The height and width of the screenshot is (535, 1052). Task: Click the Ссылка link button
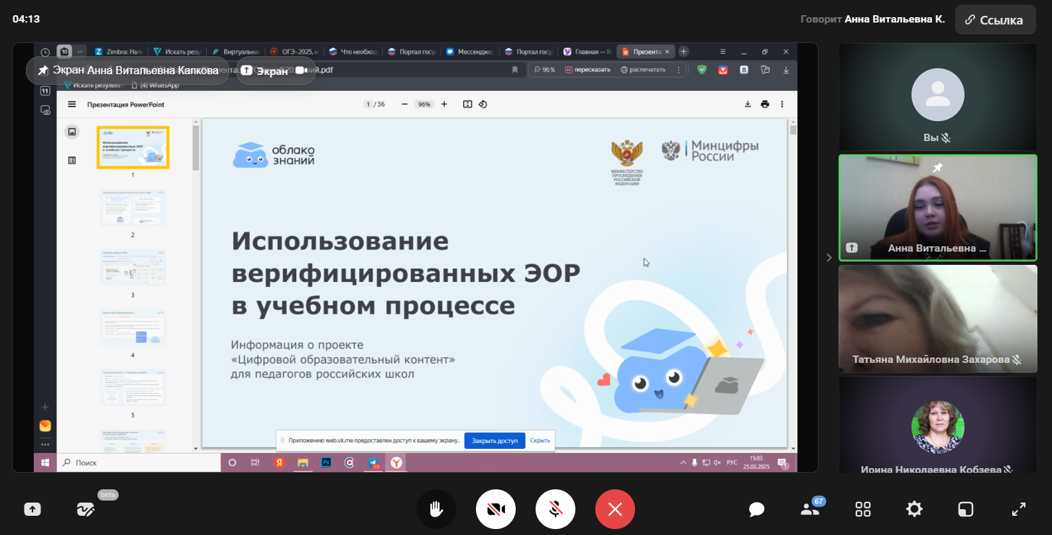[x=994, y=20]
